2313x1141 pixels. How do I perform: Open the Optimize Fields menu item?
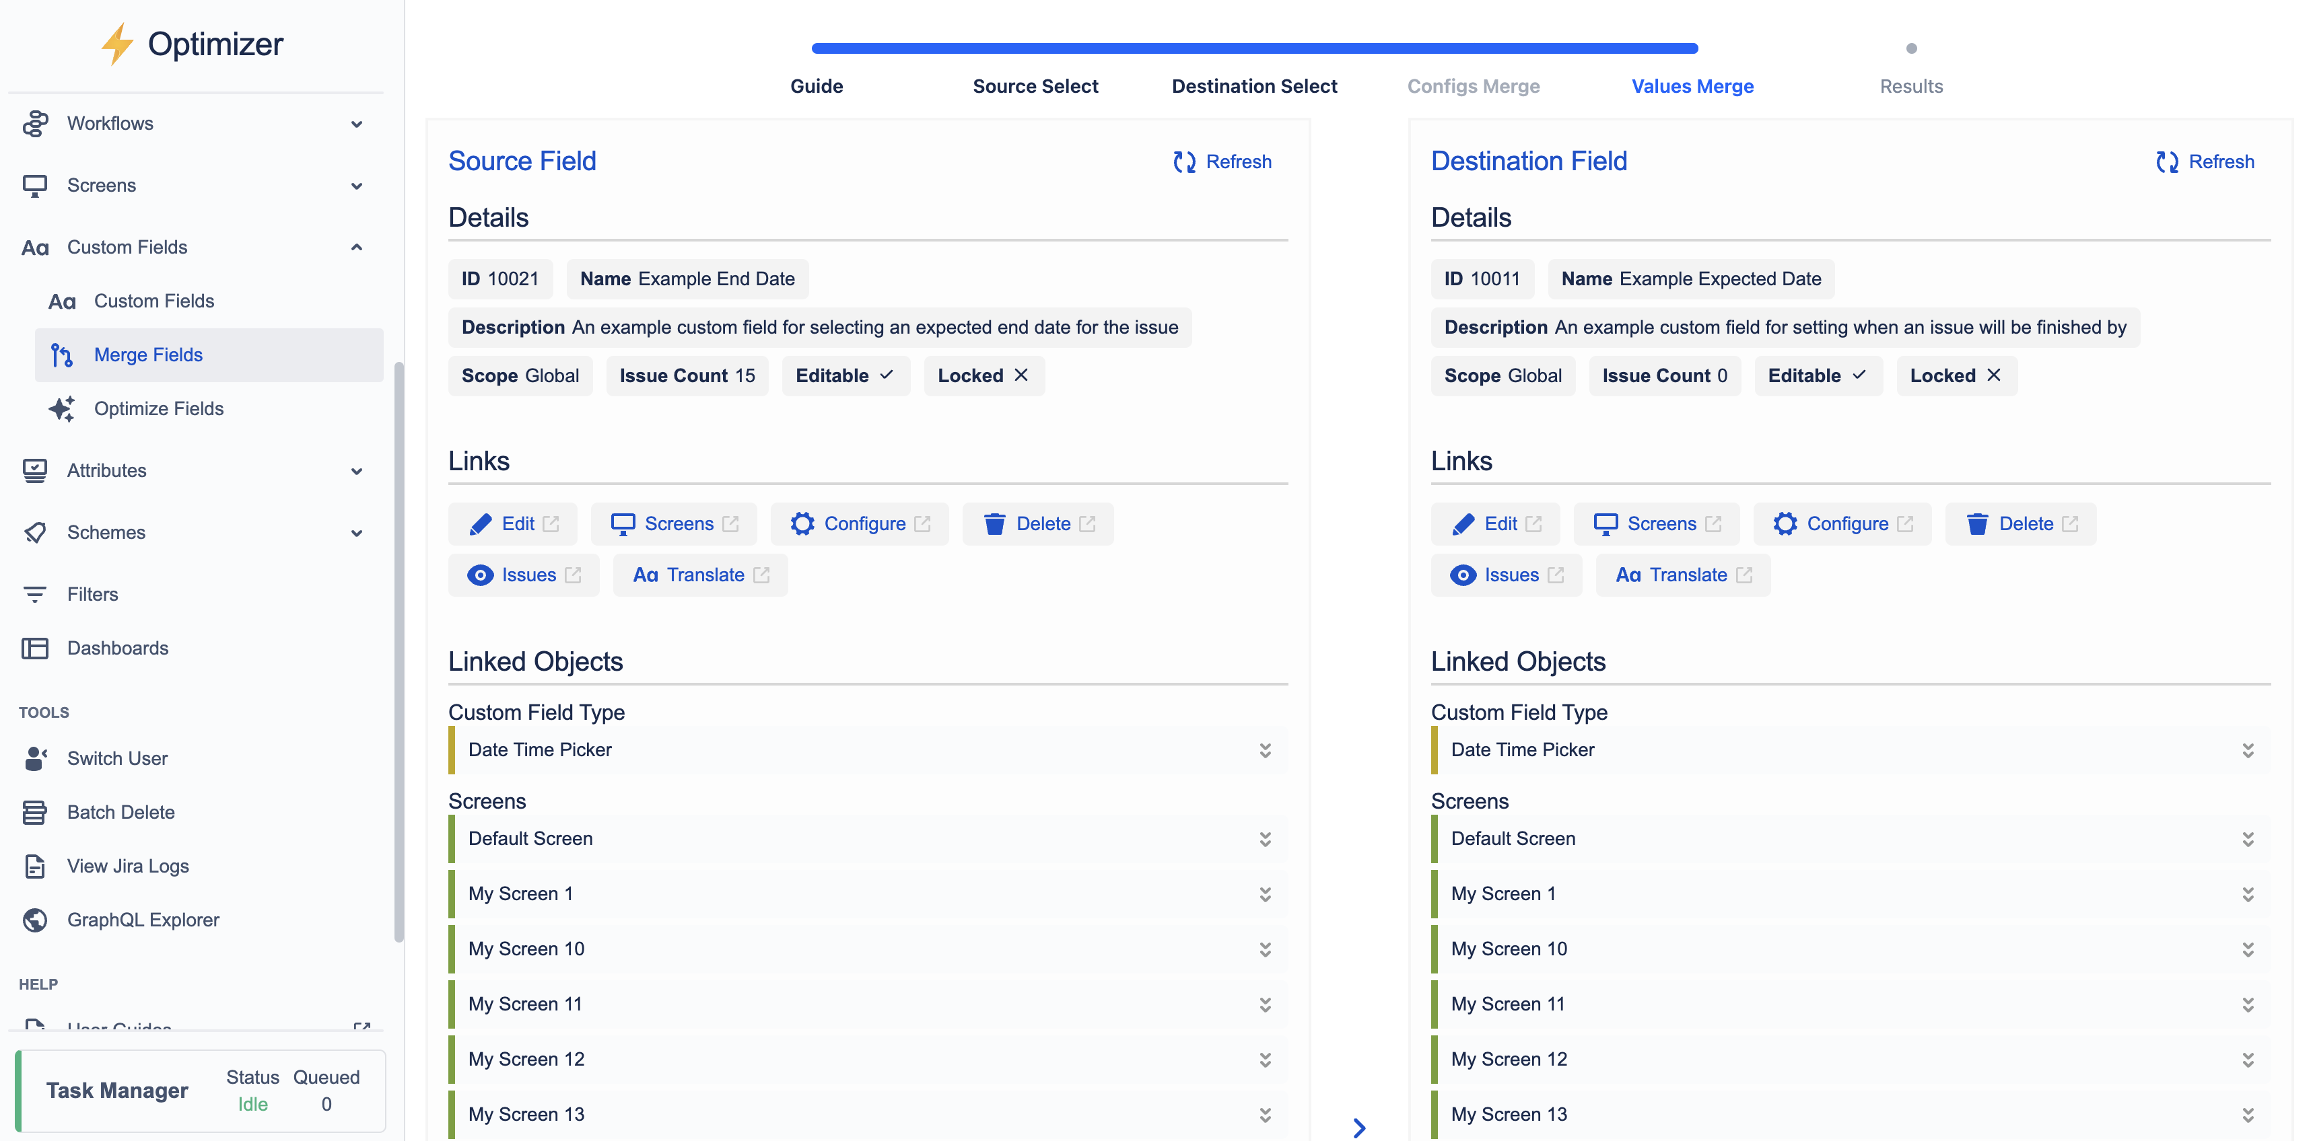(159, 408)
